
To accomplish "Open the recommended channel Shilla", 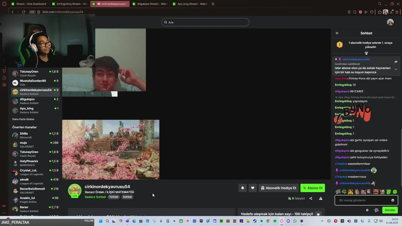I will 35,135.
